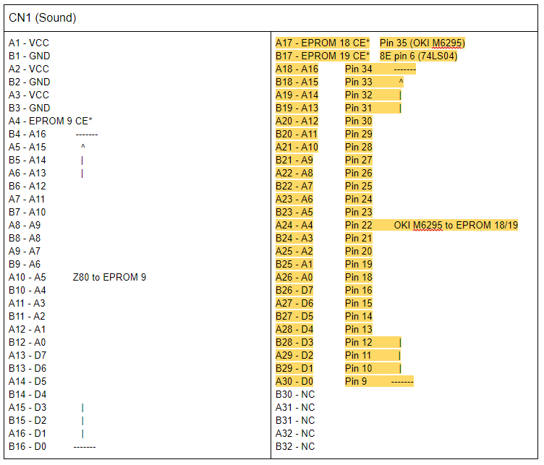The image size is (544, 465).
Task: Click the highlighted Pin 22 cell
Action: coord(359,226)
